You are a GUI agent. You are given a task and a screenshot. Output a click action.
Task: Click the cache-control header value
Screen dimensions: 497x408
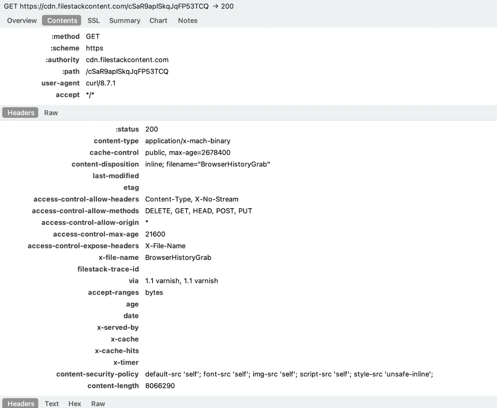pos(188,152)
